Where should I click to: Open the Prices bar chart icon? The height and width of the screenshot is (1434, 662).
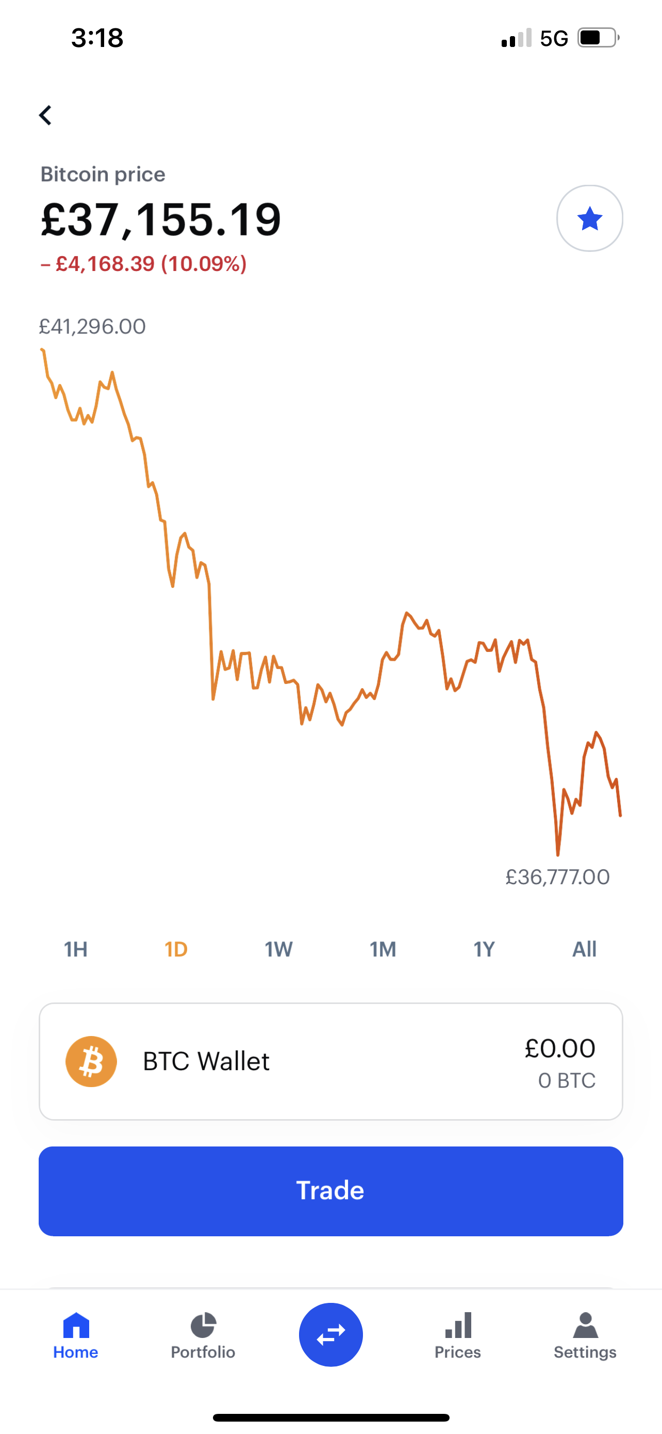pos(458,1325)
